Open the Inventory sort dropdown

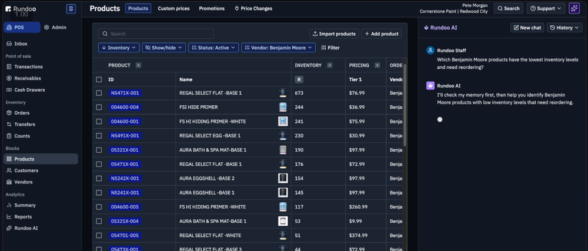pos(119,48)
